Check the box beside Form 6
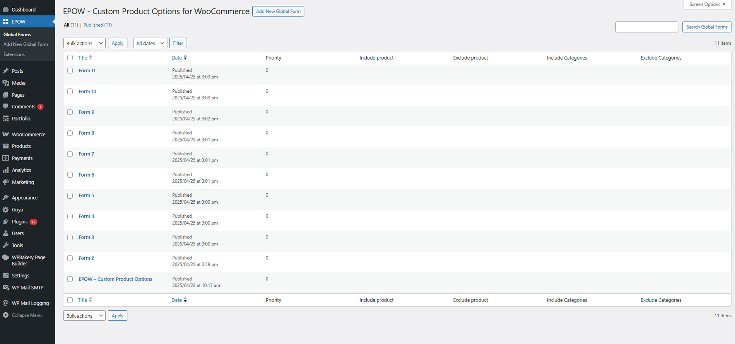The image size is (735, 344). tap(70, 175)
